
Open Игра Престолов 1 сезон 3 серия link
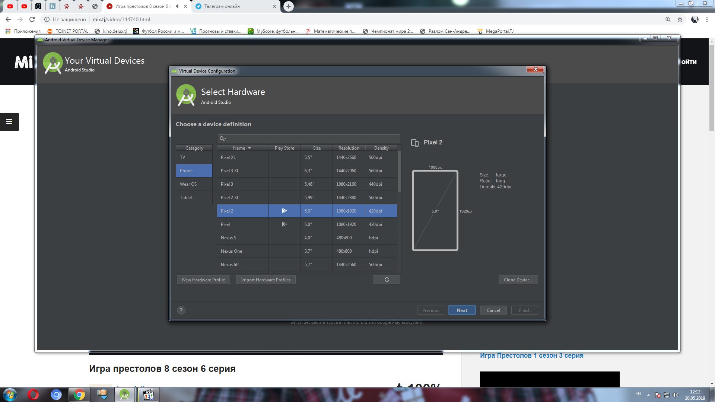(531, 355)
